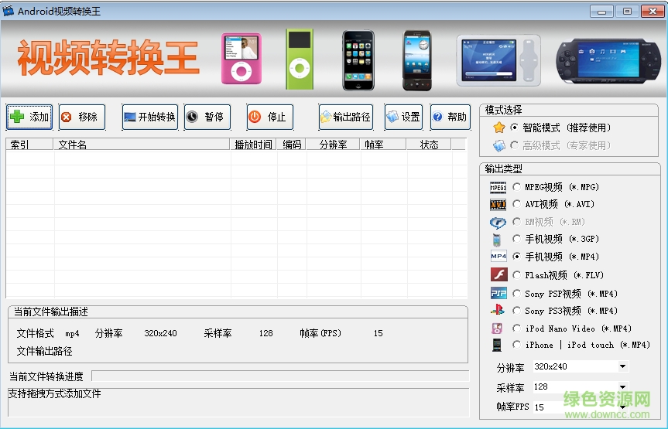Click the MP4 format icon
Screen dimensions: 668x429
pos(498,256)
